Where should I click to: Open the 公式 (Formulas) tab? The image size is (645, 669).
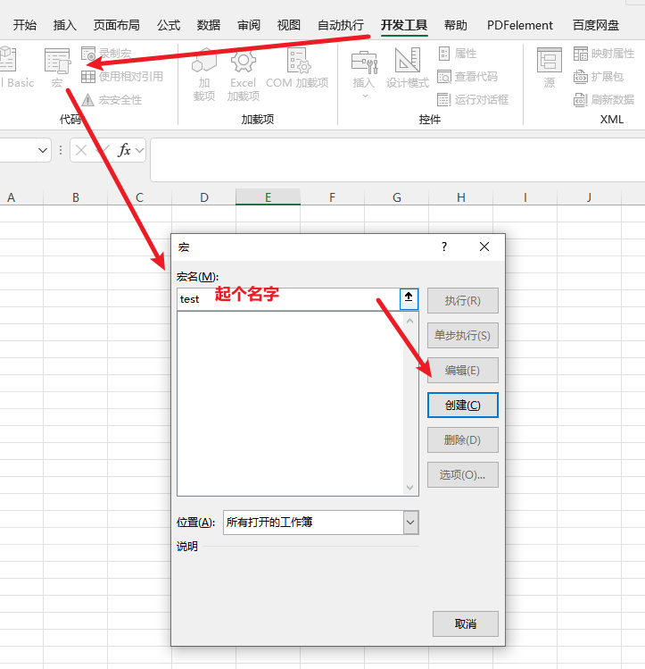coord(169,25)
